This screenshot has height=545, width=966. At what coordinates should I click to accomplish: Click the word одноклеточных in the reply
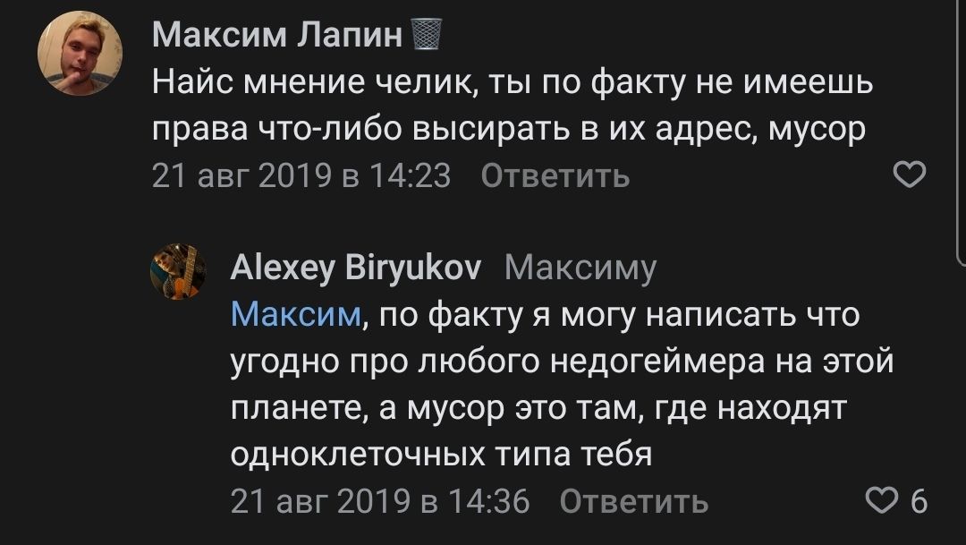(358, 455)
